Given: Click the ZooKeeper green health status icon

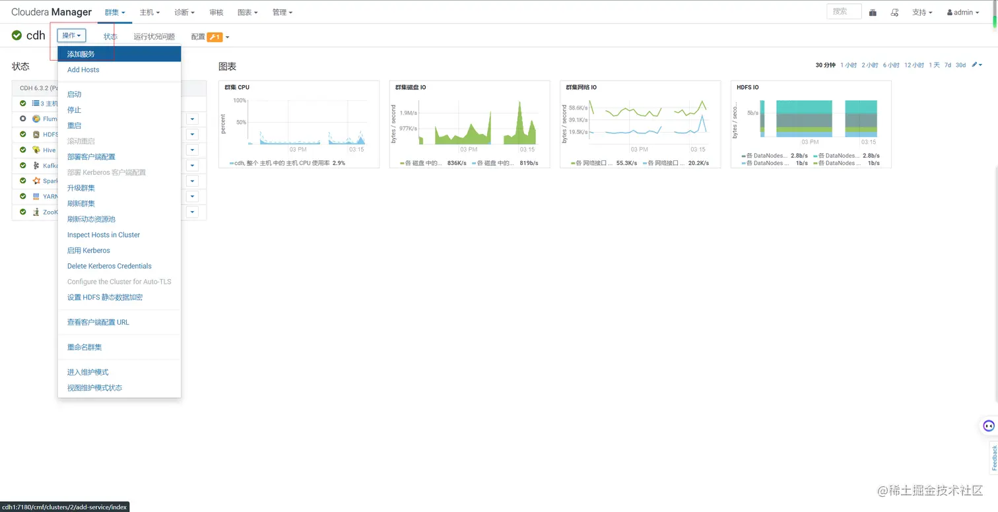Looking at the screenshot, I should click(23, 212).
